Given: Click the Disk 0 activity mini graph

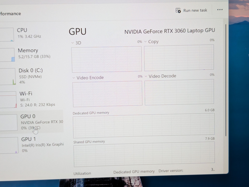Looking at the screenshot, I should tap(7, 77).
